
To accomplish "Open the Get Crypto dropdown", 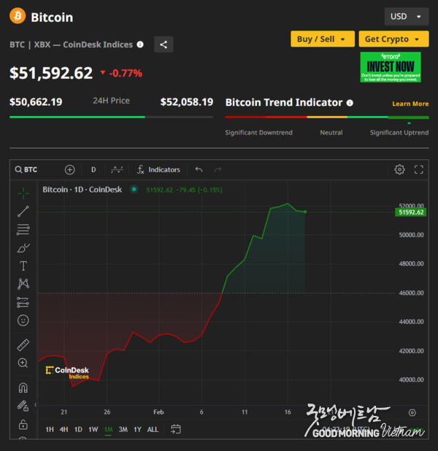I will click(x=393, y=39).
